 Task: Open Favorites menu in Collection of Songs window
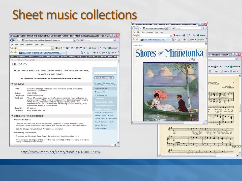tap(29, 44)
